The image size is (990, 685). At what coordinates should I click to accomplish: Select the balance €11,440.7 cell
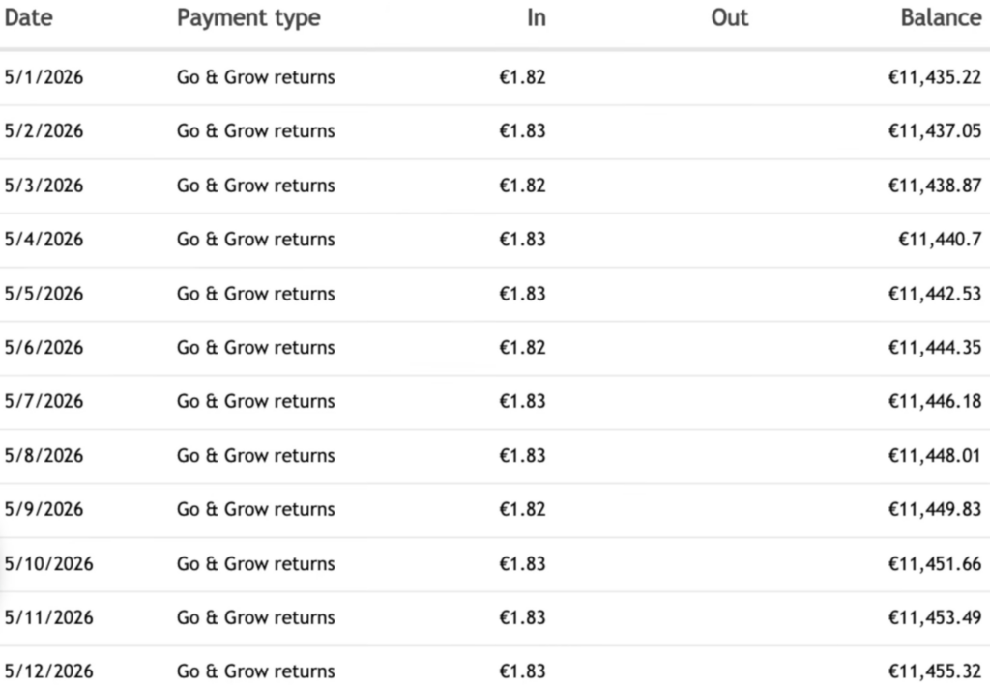pos(940,239)
